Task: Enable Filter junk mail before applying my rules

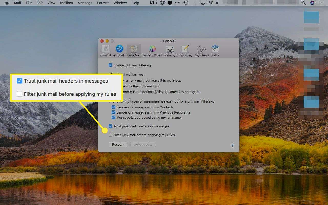Action: coord(110,135)
